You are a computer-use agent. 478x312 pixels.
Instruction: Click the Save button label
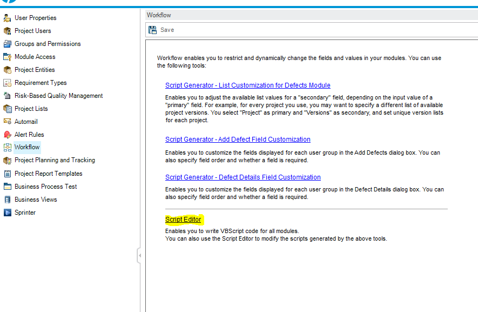coord(167,30)
